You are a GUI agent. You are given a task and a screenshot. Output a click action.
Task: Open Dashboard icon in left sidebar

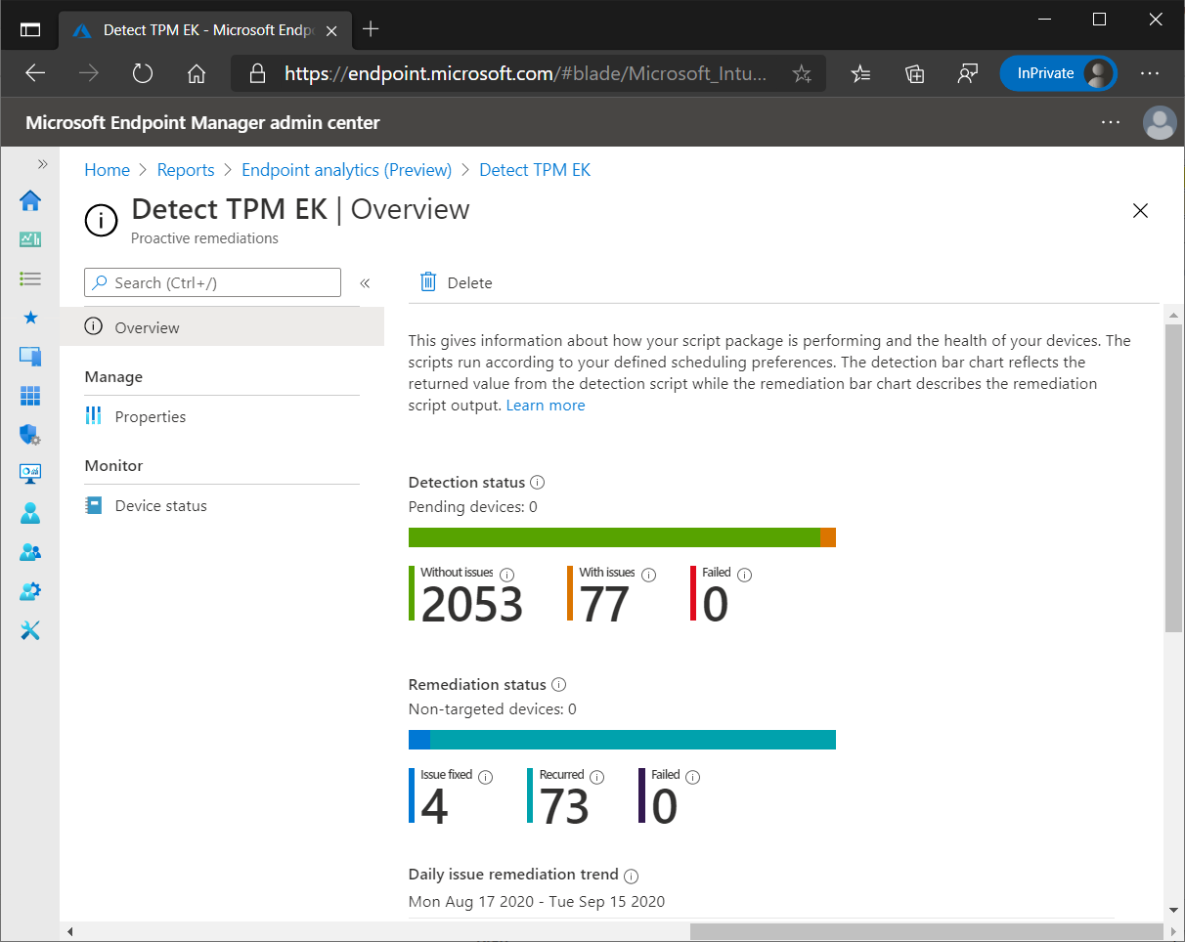tap(30, 239)
